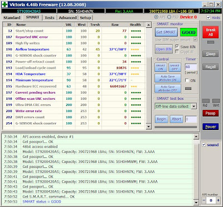
Task: Click the 48bit access enabled log line
Action: (x=40, y=147)
